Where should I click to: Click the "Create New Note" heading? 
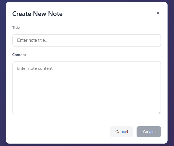(x=37, y=14)
